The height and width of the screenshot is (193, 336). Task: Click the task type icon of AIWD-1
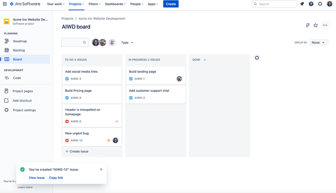coord(131,79)
